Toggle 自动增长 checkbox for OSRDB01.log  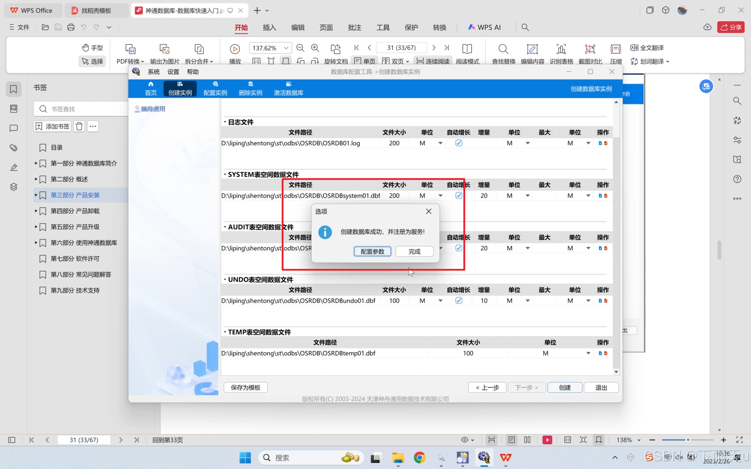click(459, 143)
